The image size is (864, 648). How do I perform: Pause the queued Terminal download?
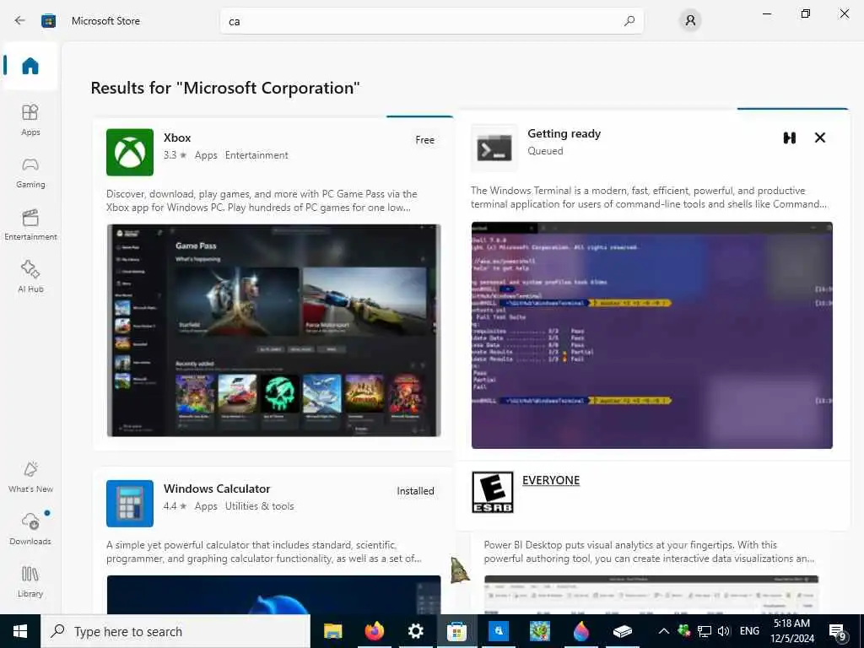[790, 138]
